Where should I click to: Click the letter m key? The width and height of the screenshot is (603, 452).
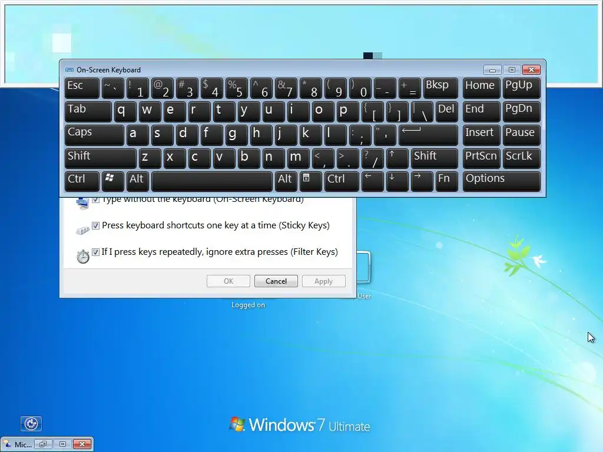[x=298, y=158]
